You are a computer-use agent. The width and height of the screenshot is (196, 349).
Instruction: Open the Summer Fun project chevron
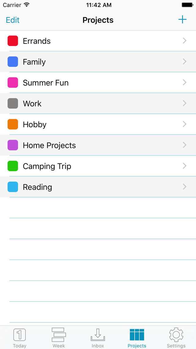184,83
